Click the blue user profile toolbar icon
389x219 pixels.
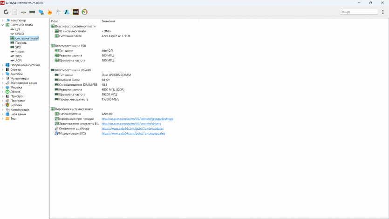coord(67,12)
